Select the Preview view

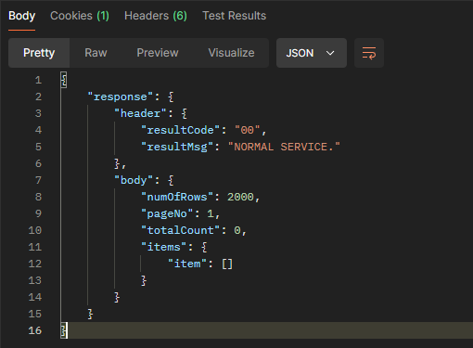[x=158, y=53]
